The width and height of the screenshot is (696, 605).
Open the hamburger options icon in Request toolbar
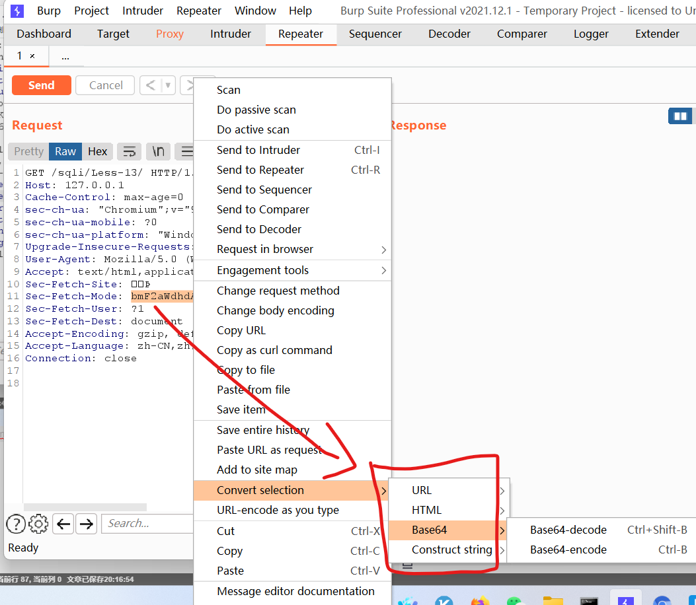[x=186, y=152]
